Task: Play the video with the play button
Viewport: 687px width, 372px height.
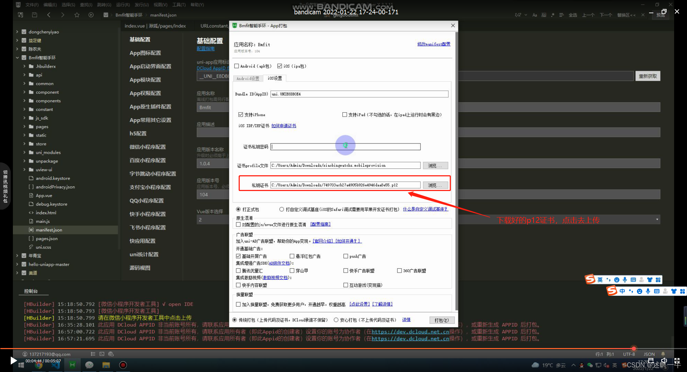Action: point(13,361)
